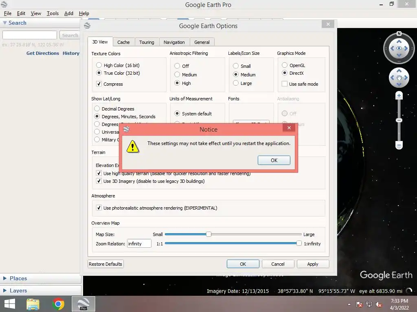Toggle photorealistic atmosphere rendering checkbox

click(x=99, y=208)
